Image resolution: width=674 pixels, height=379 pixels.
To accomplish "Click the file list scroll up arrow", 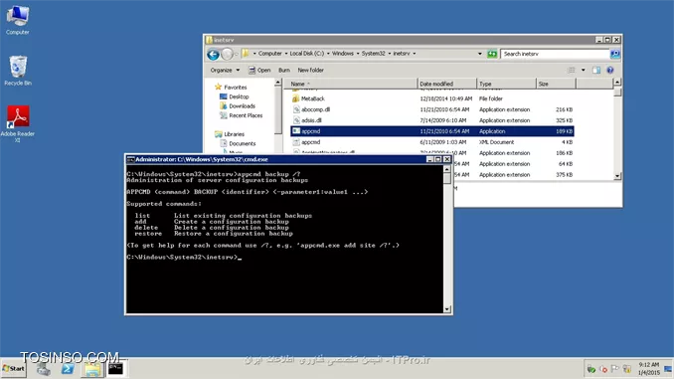I will (x=617, y=82).
